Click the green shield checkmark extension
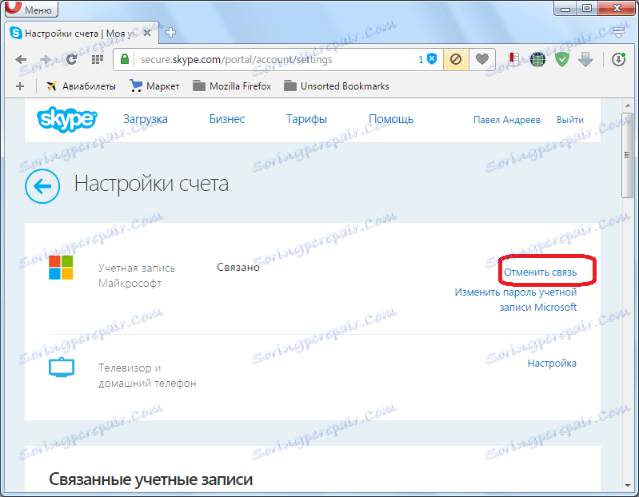Image resolution: width=639 pixels, height=497 pixels. (562, 60)
